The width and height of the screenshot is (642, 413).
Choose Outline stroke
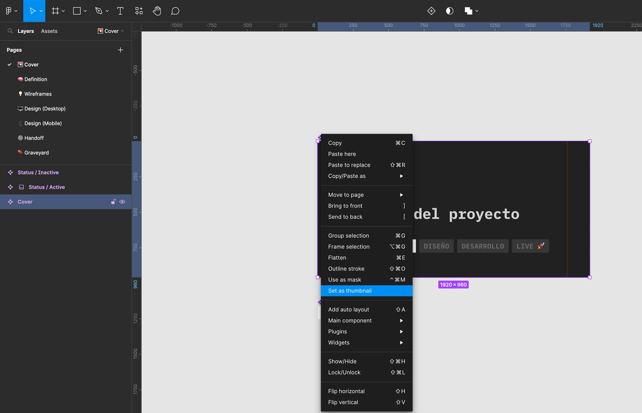pyautogui.click(x=367, y=269)
